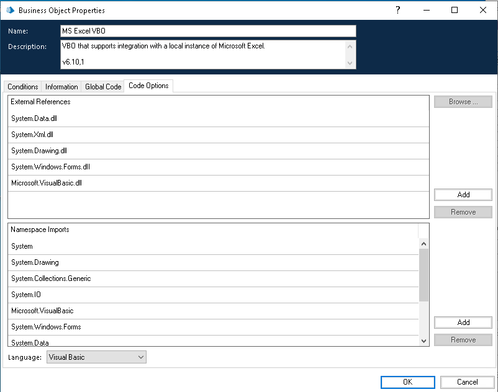Click the help question mark button
The height and width of the screenshot is (392, 498).
(x=397, y=10)
